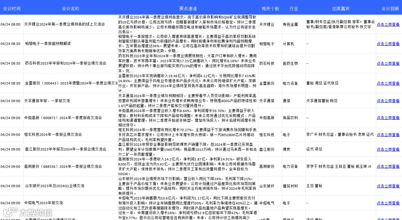Click guest cell 董秘 周总 证代张总

click(x=322, y=83)
